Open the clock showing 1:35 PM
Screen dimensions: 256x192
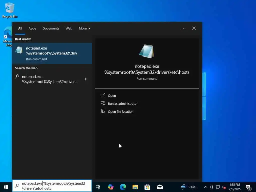[x=234, y=187]
